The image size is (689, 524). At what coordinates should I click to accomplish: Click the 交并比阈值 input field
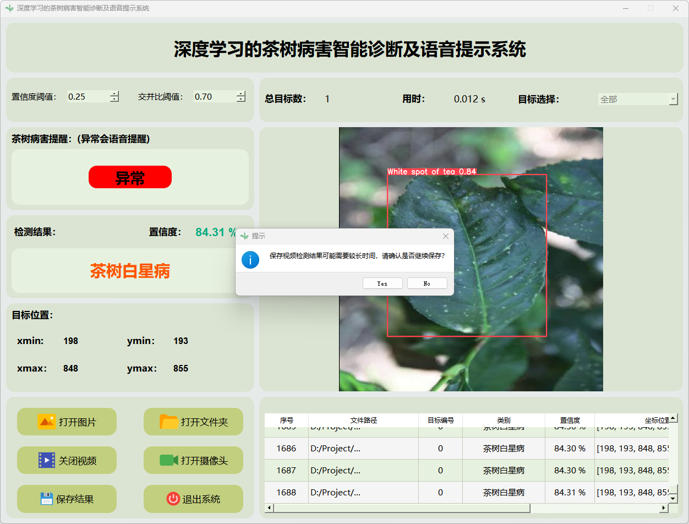click(214, 97)
